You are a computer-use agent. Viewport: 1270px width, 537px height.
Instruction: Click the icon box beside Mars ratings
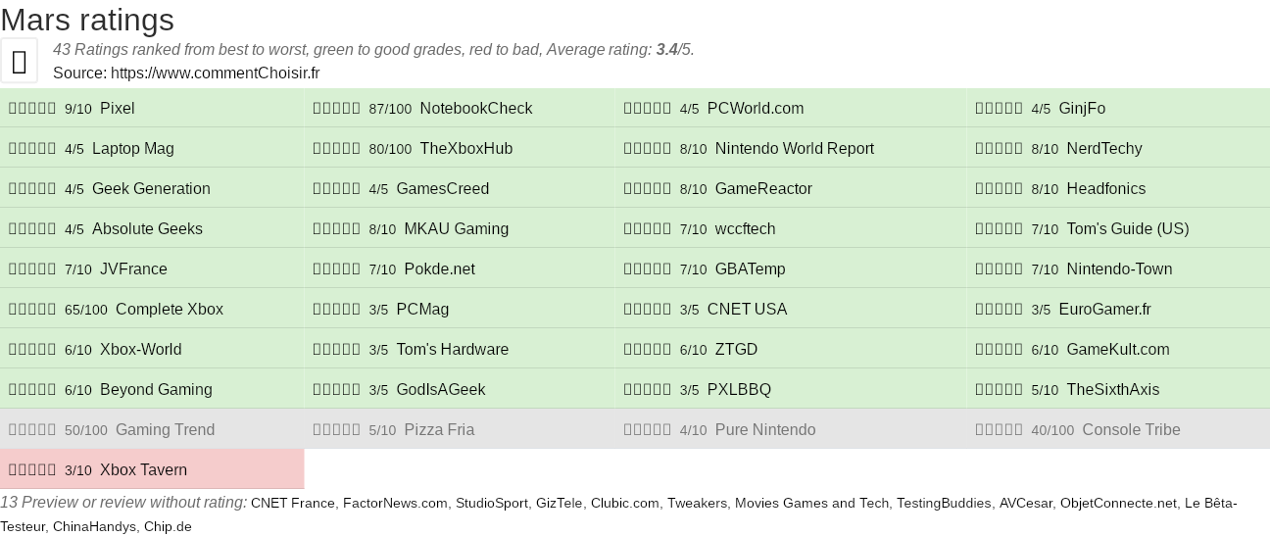[19, 61]
